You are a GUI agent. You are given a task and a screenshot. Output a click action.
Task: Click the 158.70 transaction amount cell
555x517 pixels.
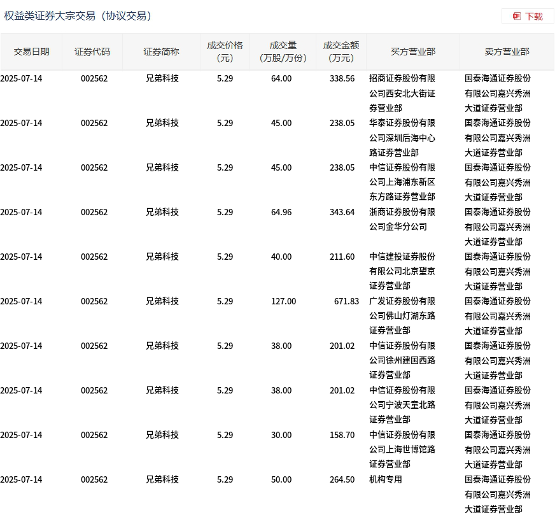point(342,435)
